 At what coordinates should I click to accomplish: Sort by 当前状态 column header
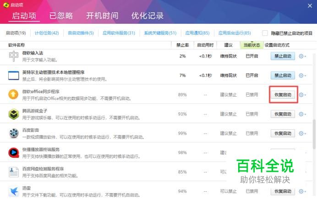point(251,45)
